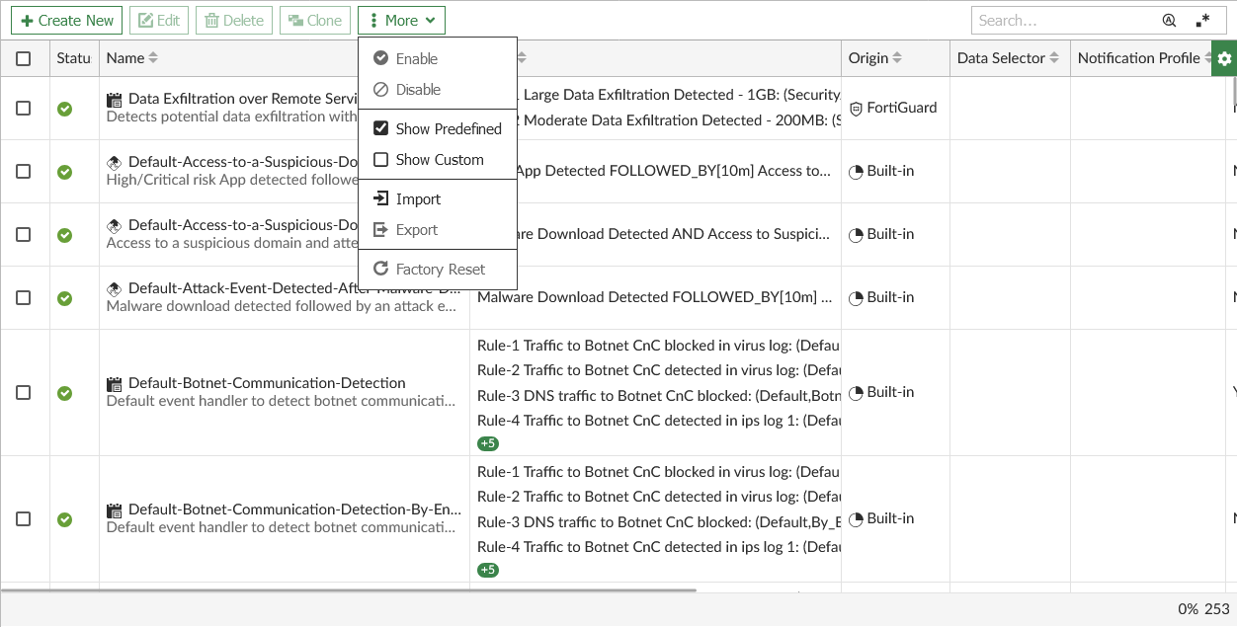This screenshot has width=1237, height=627.
Task: Click status icon of Data Exfiltration handler
Action: click(x=64, y=109)
